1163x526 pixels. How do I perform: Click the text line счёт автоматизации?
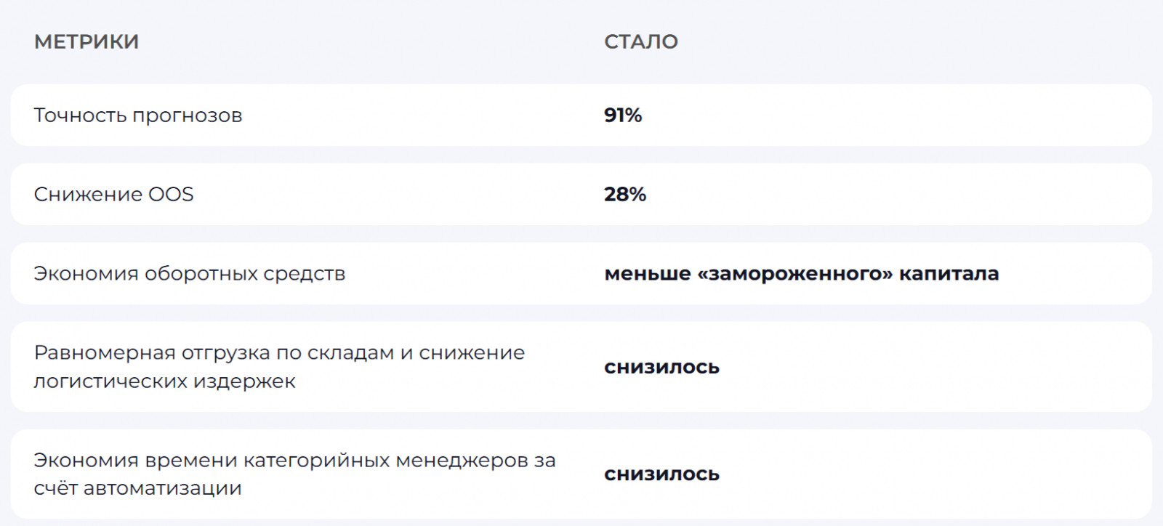[x=137, y=488]
